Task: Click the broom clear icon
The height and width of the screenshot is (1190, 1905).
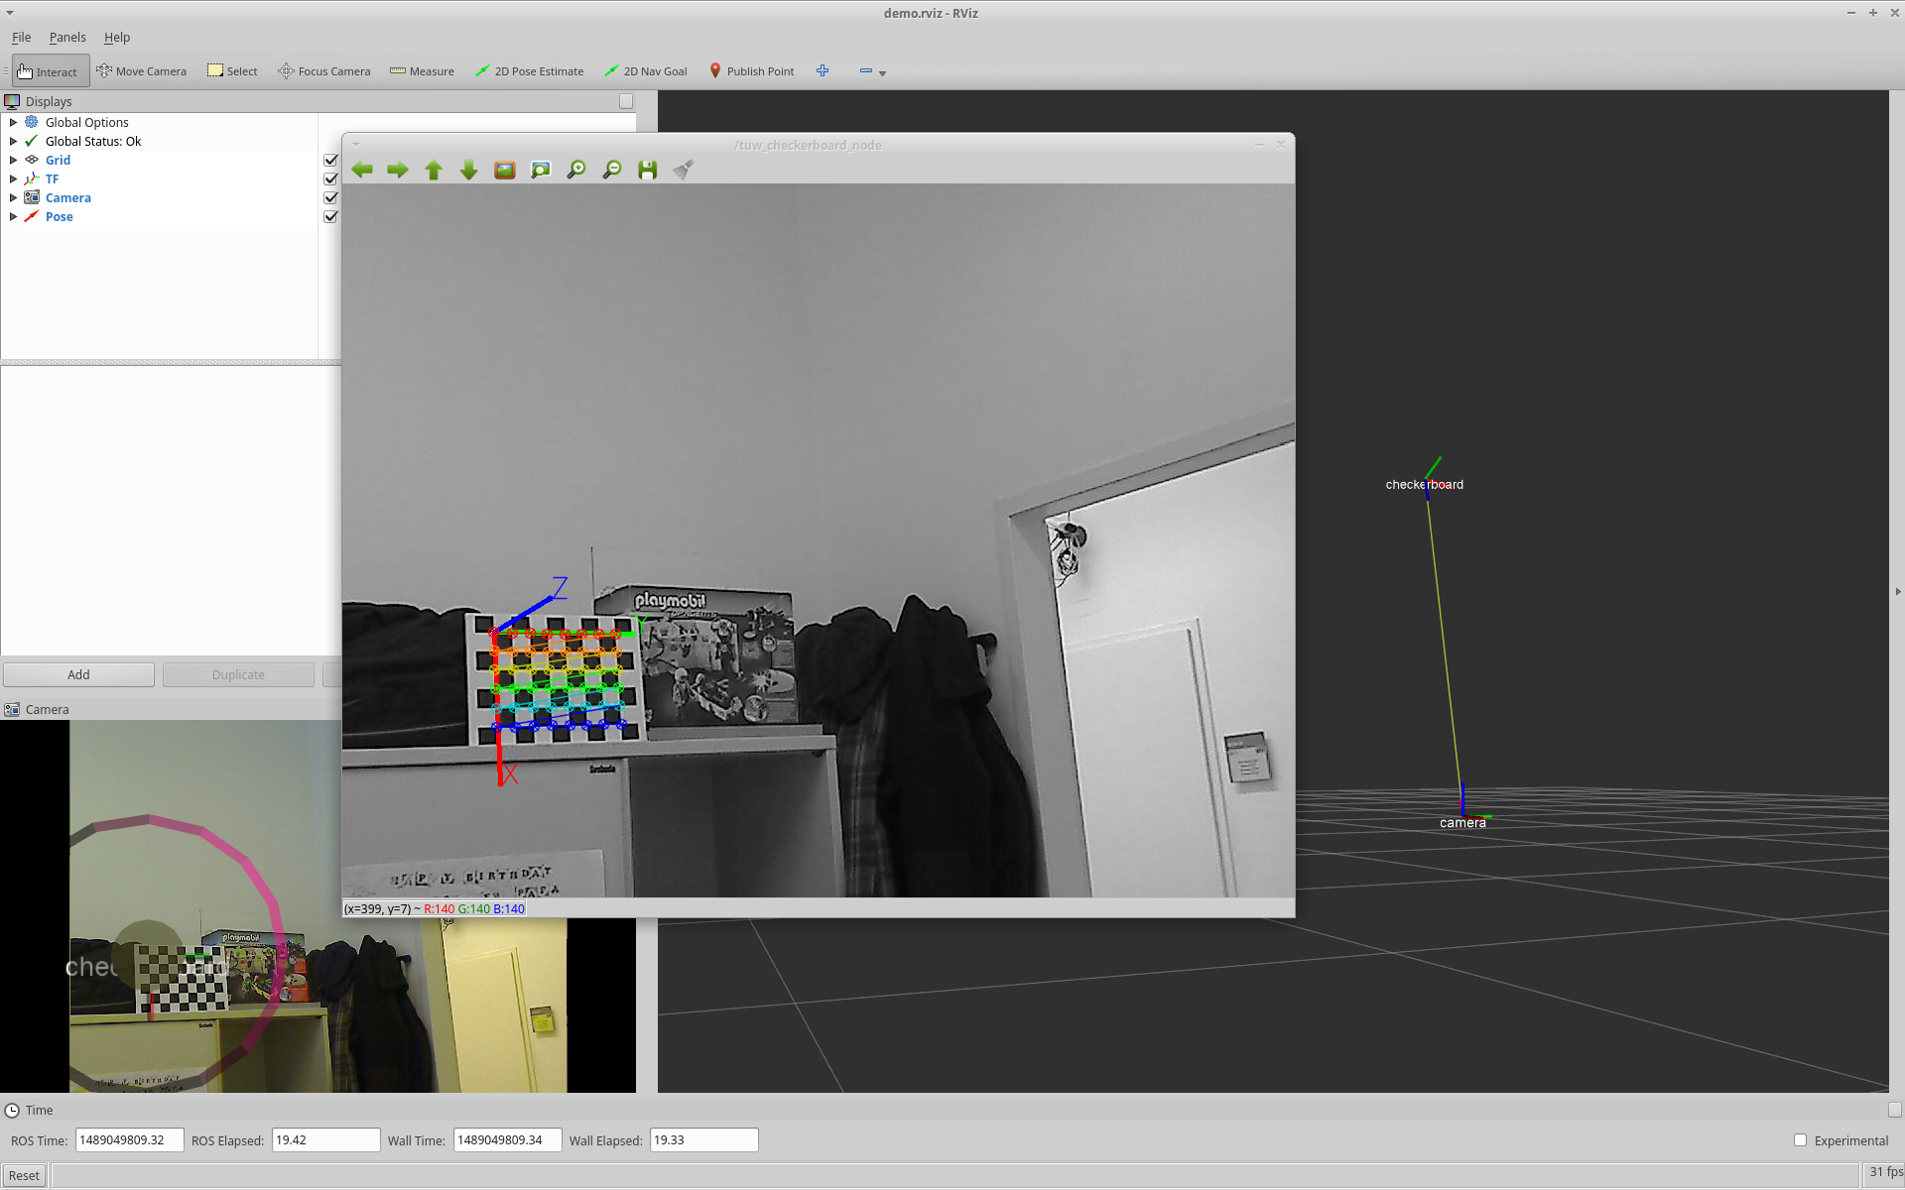Action: coord(684,170)
